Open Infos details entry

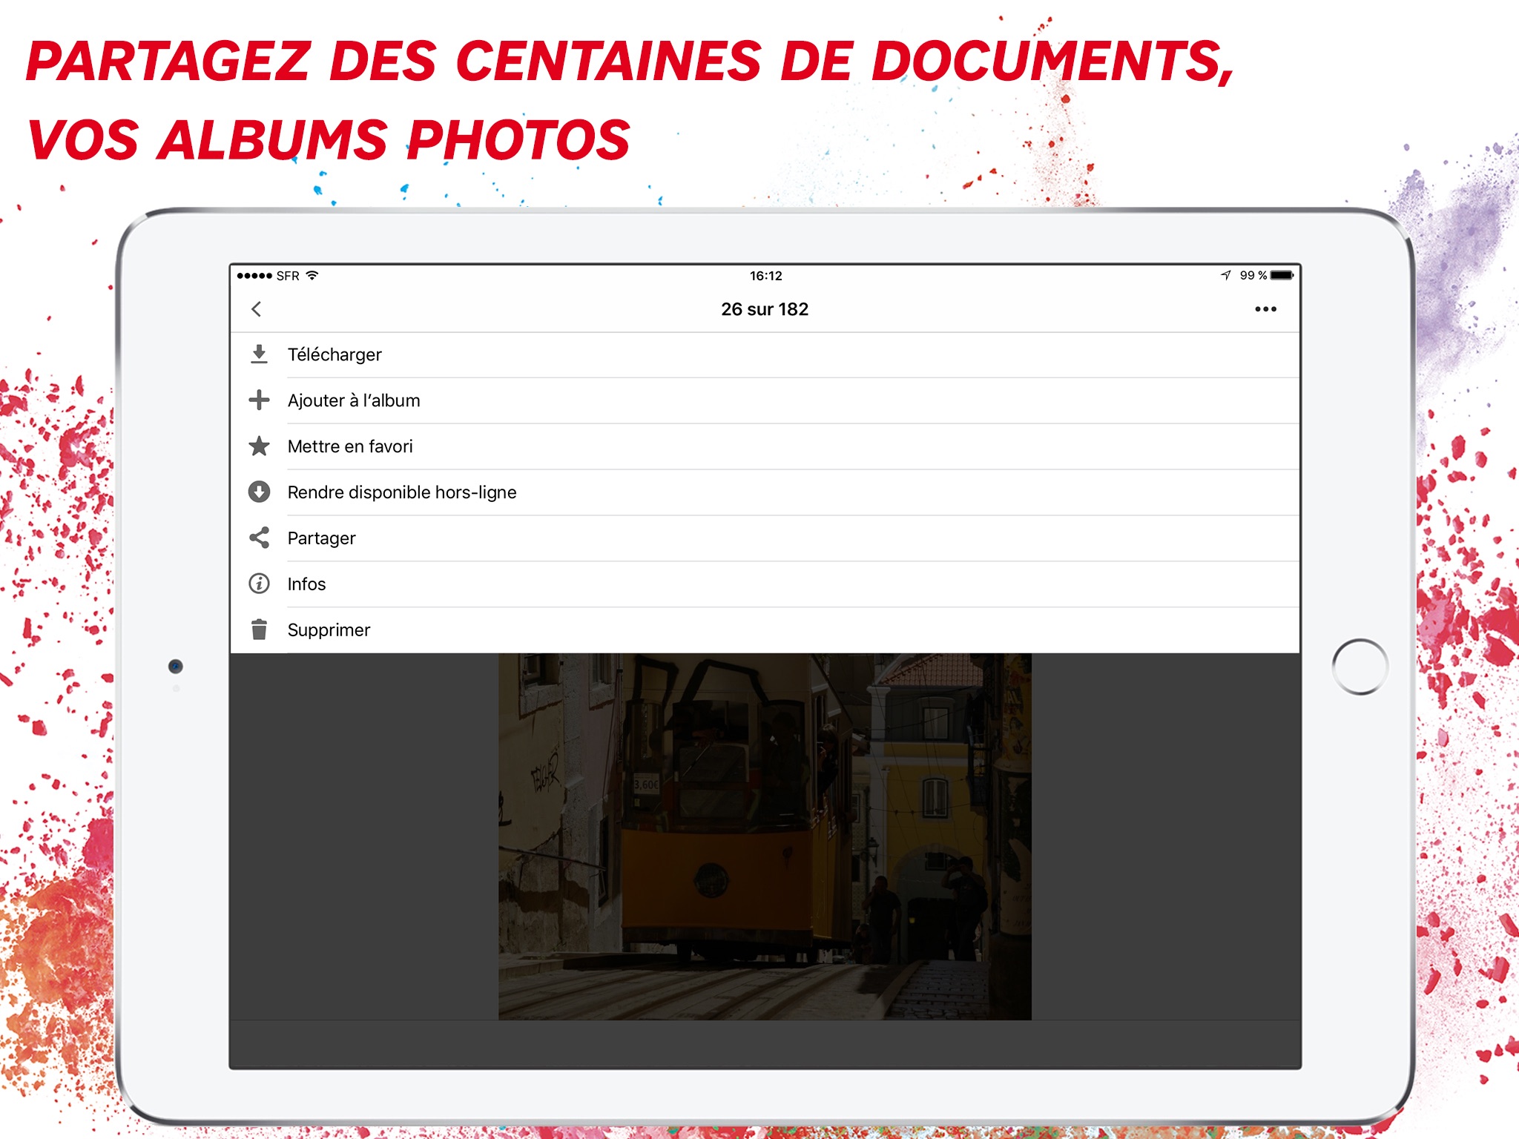coord(306,584)
